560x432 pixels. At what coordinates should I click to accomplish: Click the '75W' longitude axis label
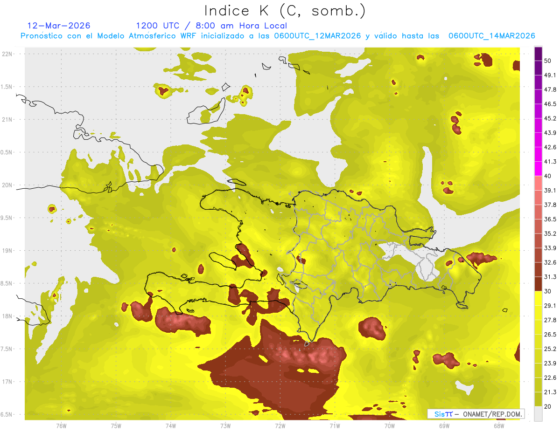pyautogui.click(x=116, y=425)
